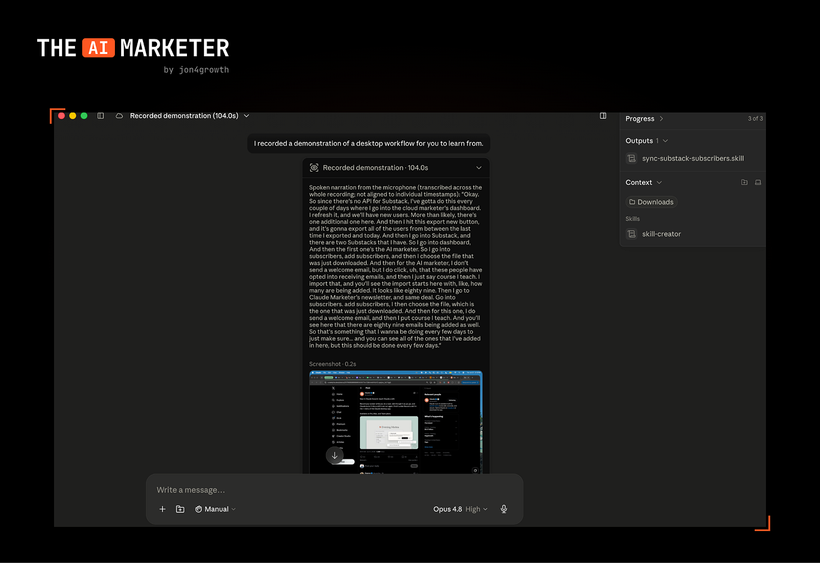Click the recording icon in the demonstration header
Viewport: 820px width, 563px height.
coord(314,168)
